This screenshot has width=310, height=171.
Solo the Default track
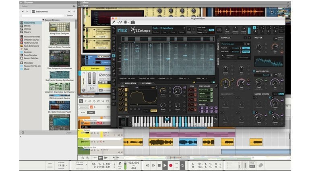click(95, 133)
